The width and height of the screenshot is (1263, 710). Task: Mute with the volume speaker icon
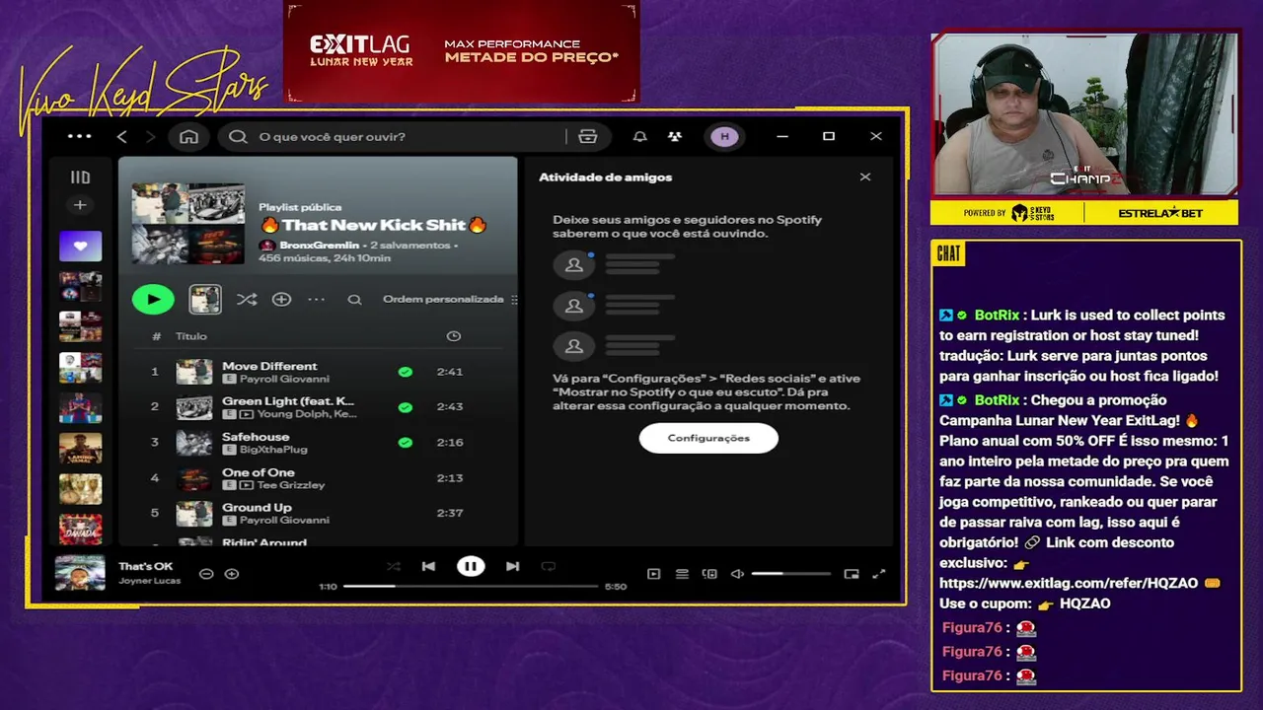tap(737, 574)
